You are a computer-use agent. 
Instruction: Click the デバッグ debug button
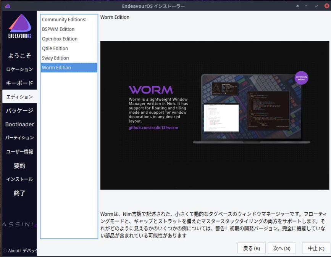pos(30,251)
